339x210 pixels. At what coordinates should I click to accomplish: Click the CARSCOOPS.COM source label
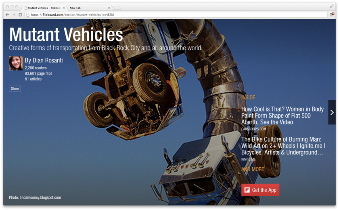point(253,129)
